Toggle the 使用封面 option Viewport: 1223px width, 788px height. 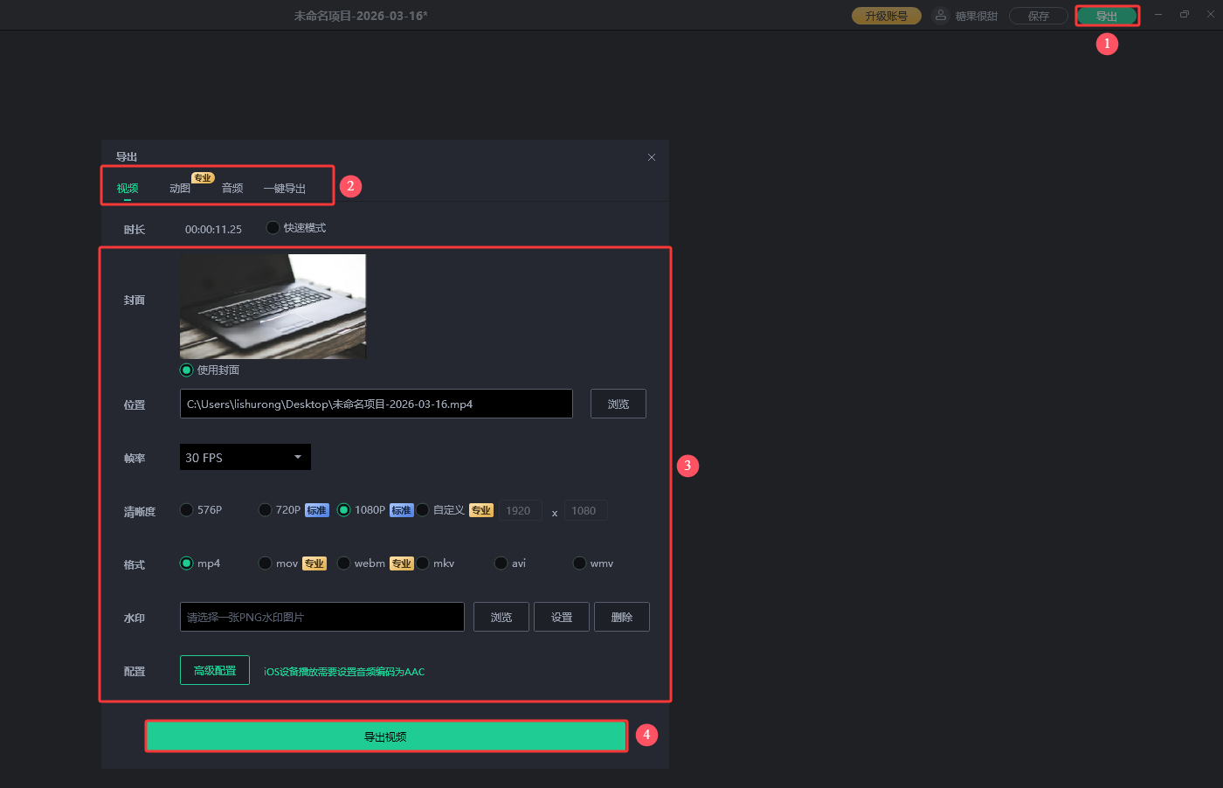point(187,370)
